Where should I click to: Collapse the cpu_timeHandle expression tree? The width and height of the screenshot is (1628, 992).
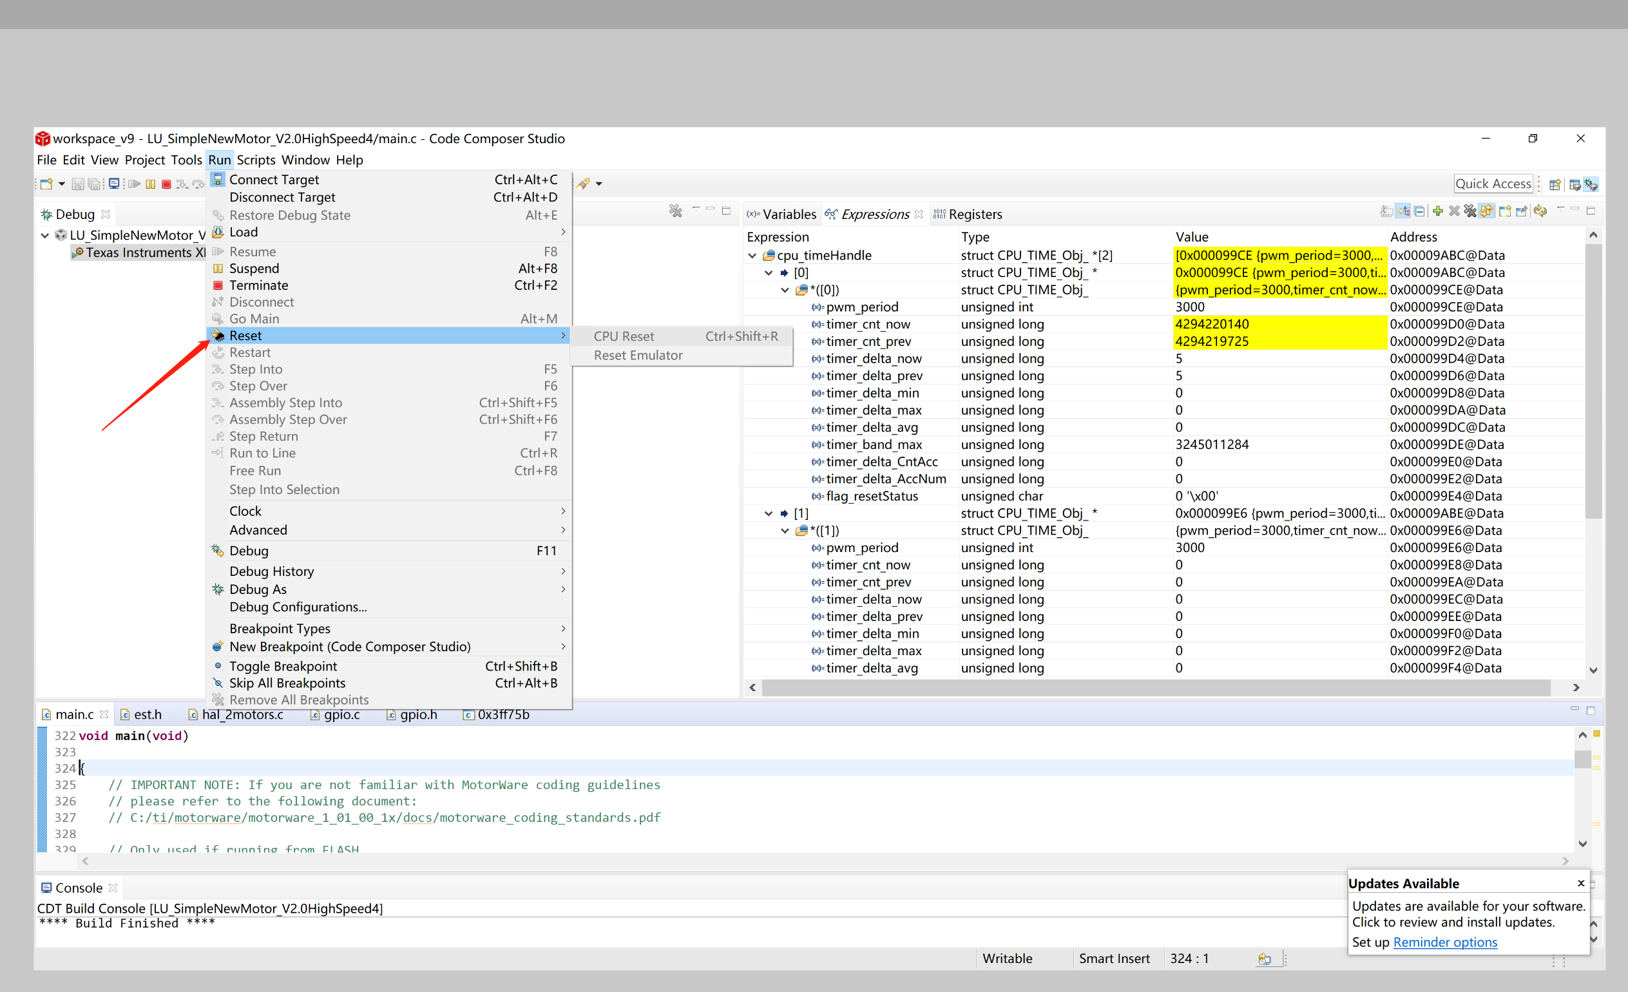click(x=752, y=256)
